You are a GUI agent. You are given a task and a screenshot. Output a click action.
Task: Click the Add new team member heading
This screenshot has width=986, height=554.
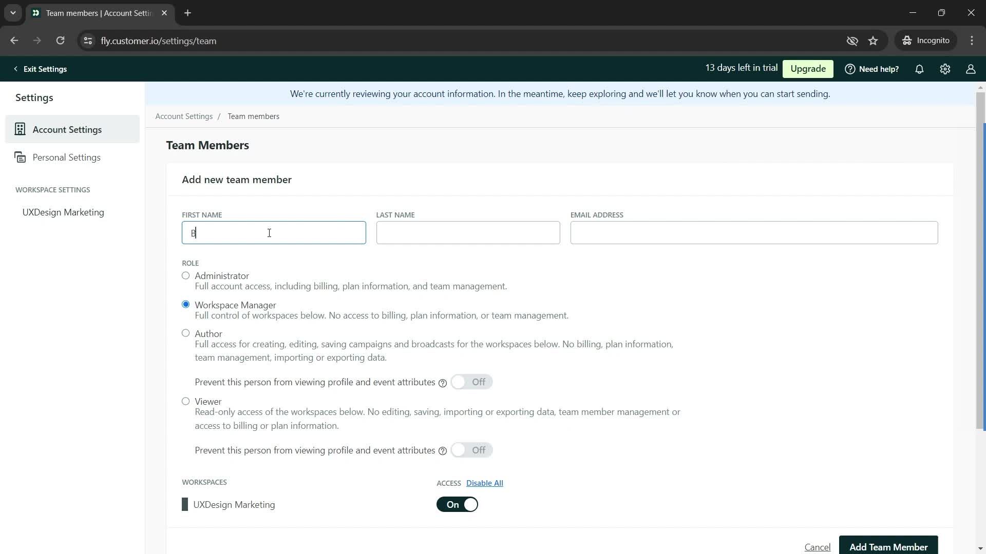(x=237, y=180)
